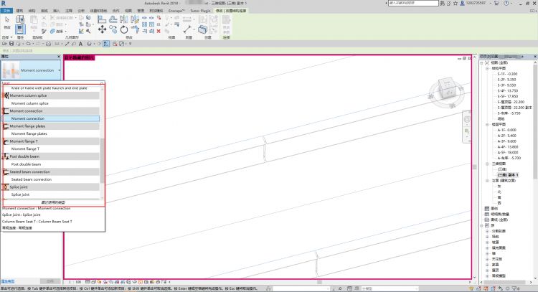The height and width of the screenshot is (292, 538).
Task: Click the type selector list scrollbar
Action: click(102, 160)
